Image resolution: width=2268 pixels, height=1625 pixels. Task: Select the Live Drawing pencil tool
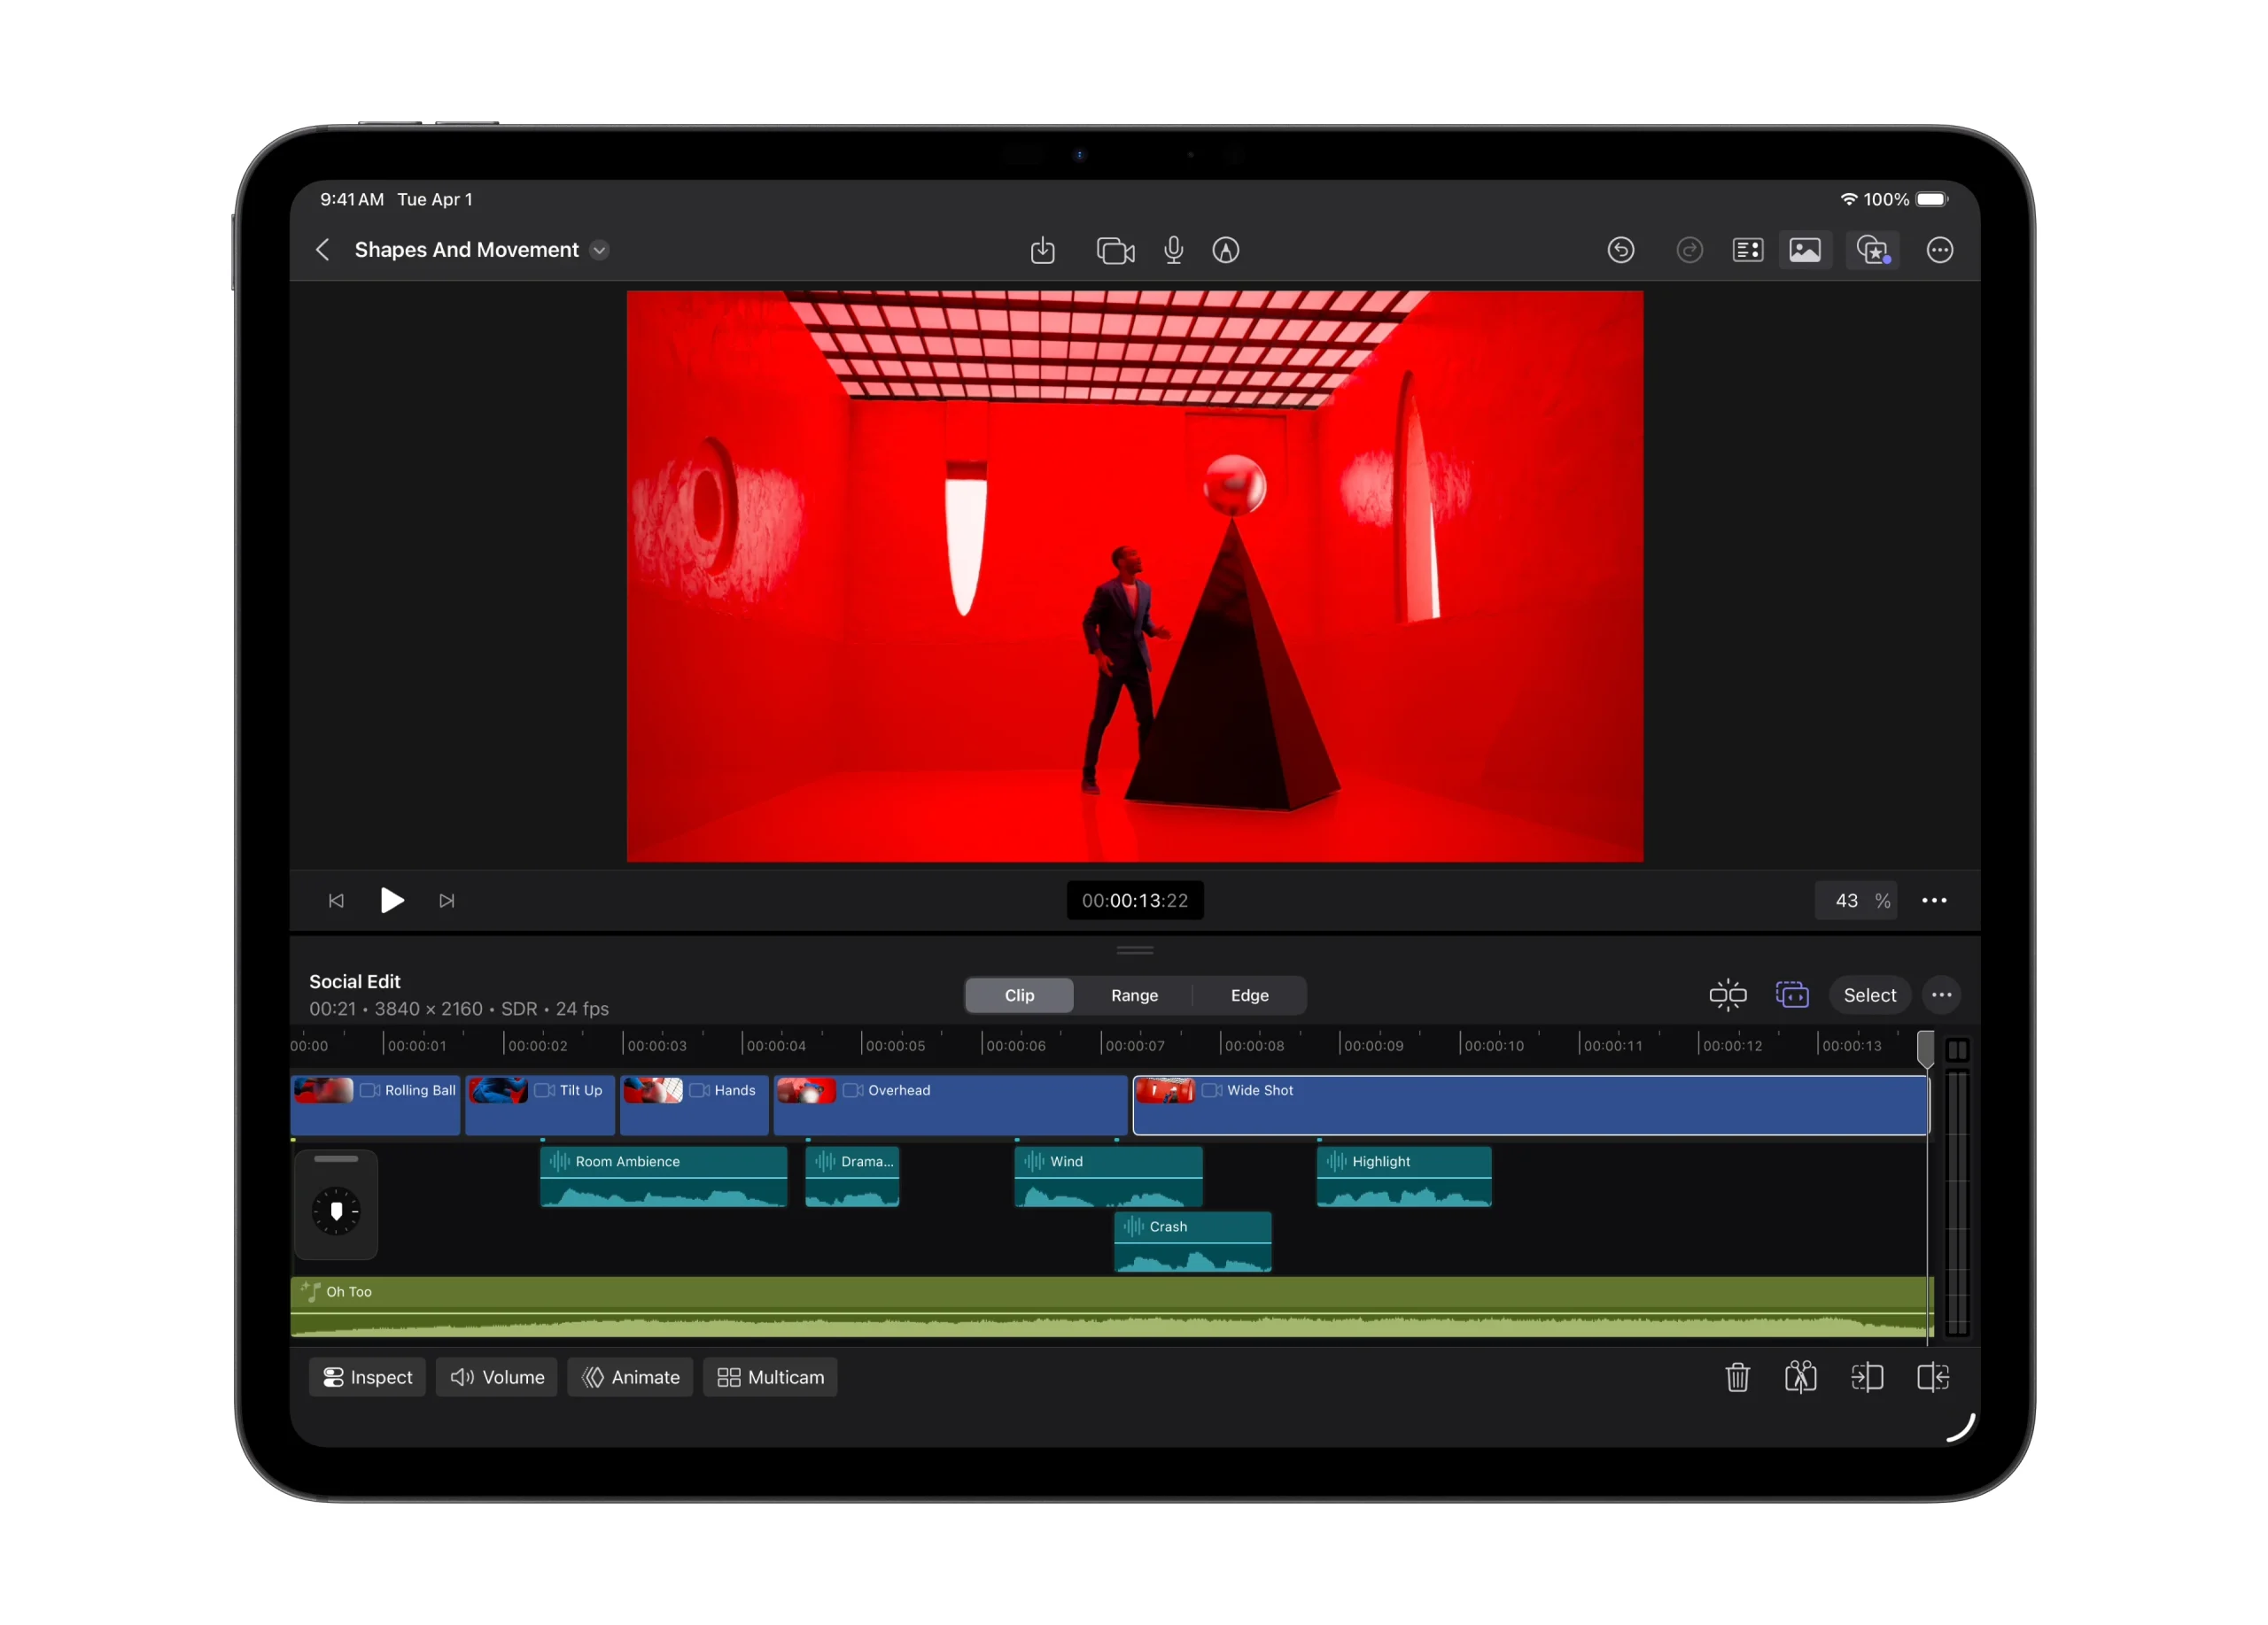coord(1226,250)
